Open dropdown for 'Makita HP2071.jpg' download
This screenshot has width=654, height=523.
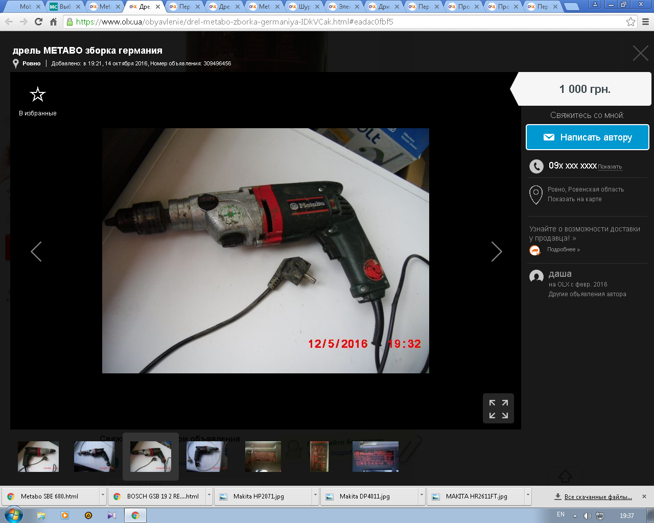click(x=315, y=496)
